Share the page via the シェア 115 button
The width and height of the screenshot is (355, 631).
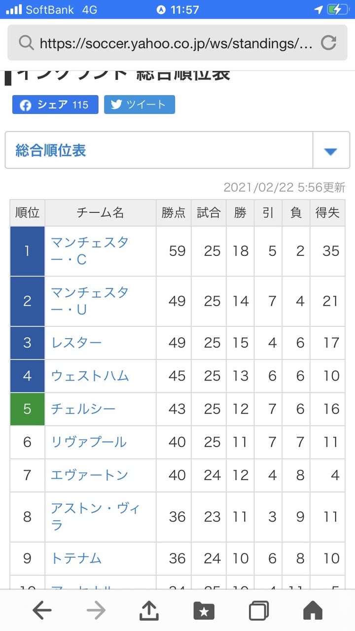coord(54,104)
